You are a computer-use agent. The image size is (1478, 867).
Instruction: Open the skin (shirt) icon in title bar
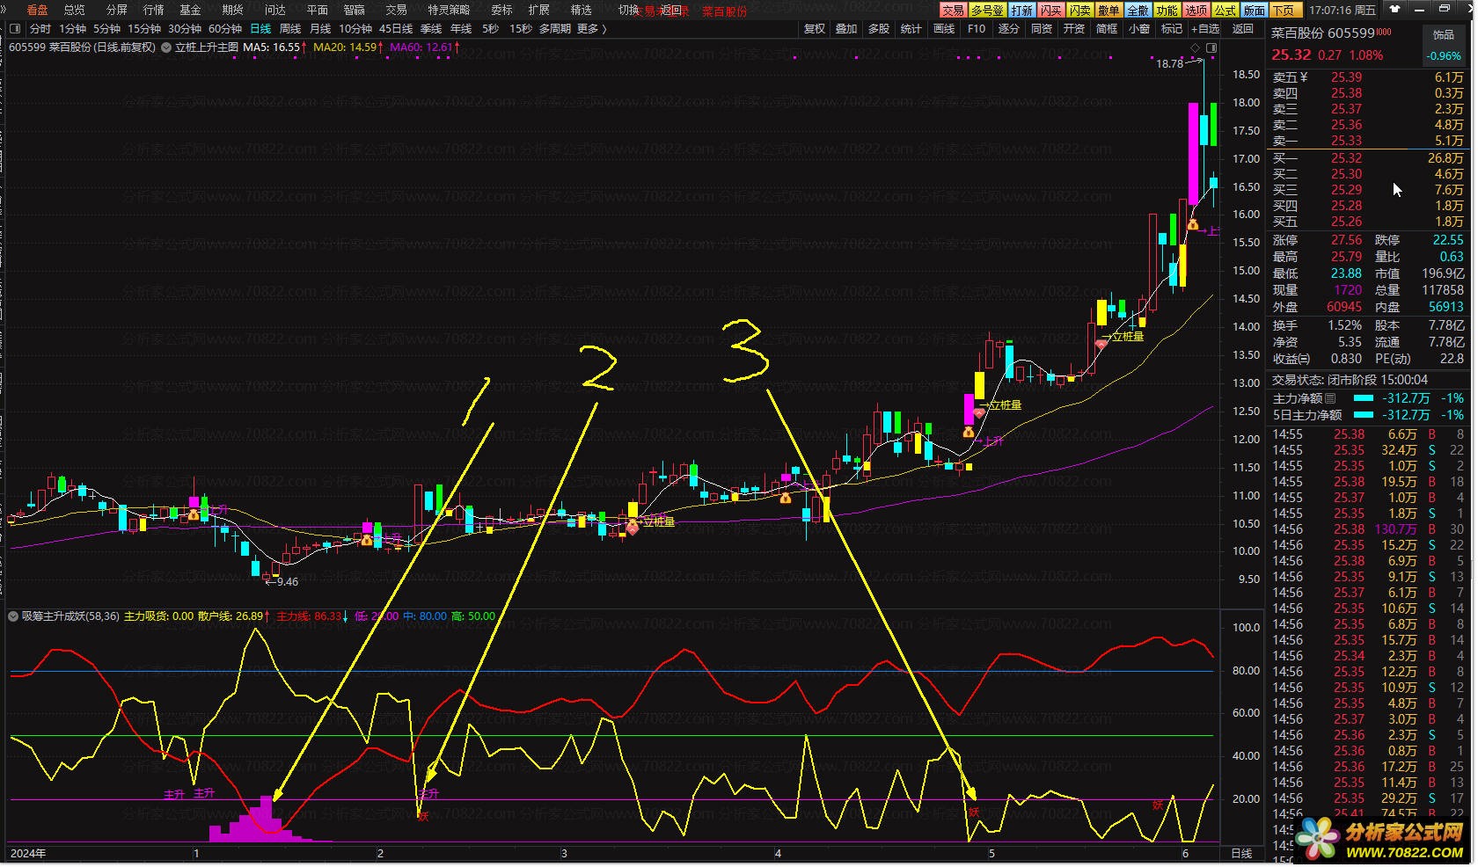coord(1394,9)
